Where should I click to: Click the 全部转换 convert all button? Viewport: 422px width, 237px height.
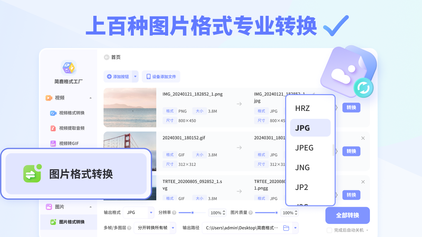coord(347,215)
